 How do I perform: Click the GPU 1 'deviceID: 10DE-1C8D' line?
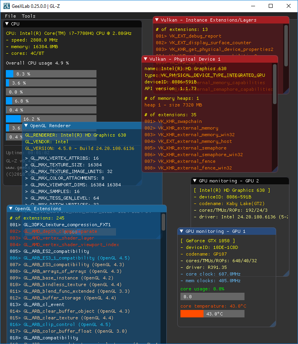pyautogui.click(x=209, y=247)
